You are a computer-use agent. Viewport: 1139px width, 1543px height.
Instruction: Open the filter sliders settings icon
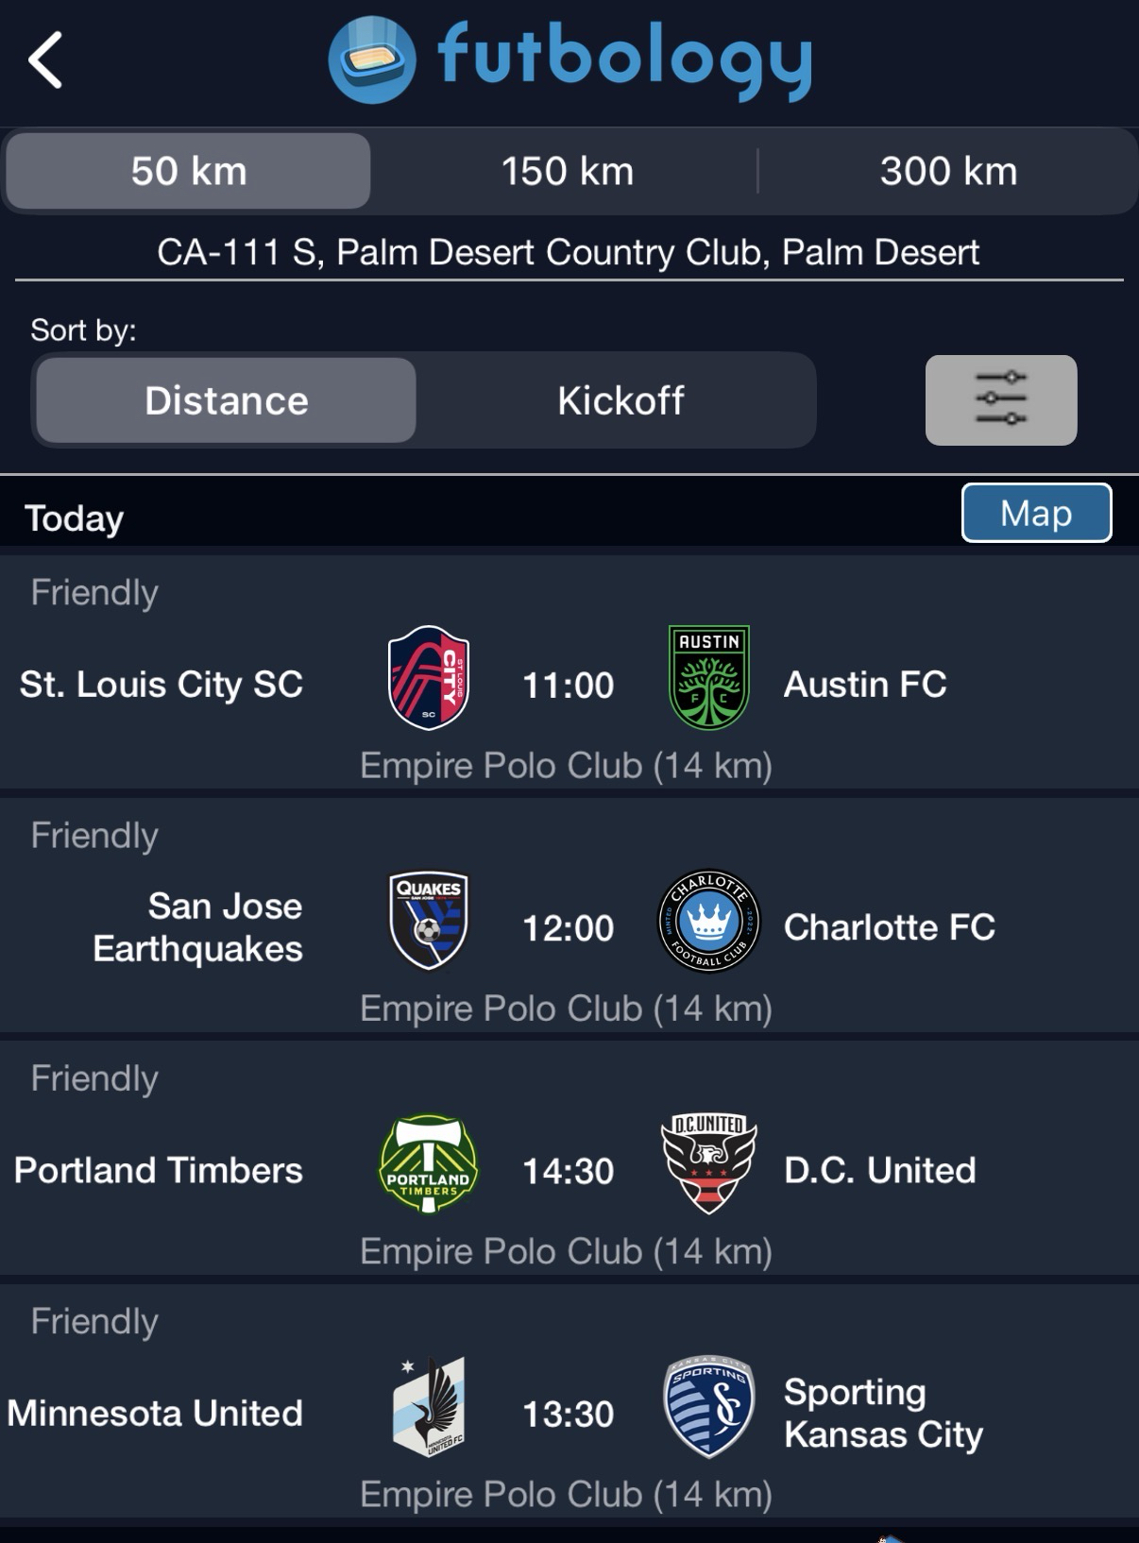pos(1000,399)
